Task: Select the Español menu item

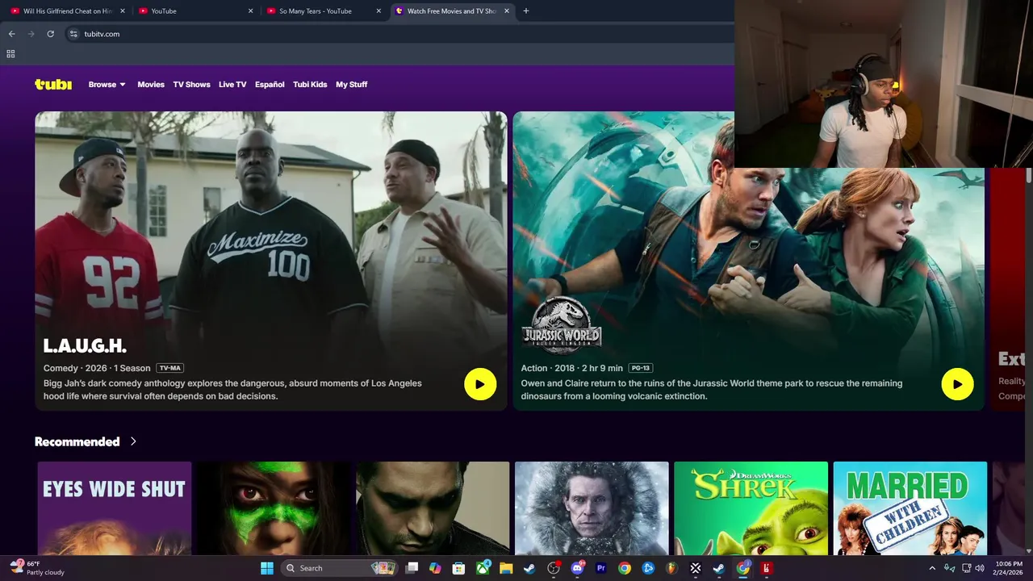Action: [270, 85]
